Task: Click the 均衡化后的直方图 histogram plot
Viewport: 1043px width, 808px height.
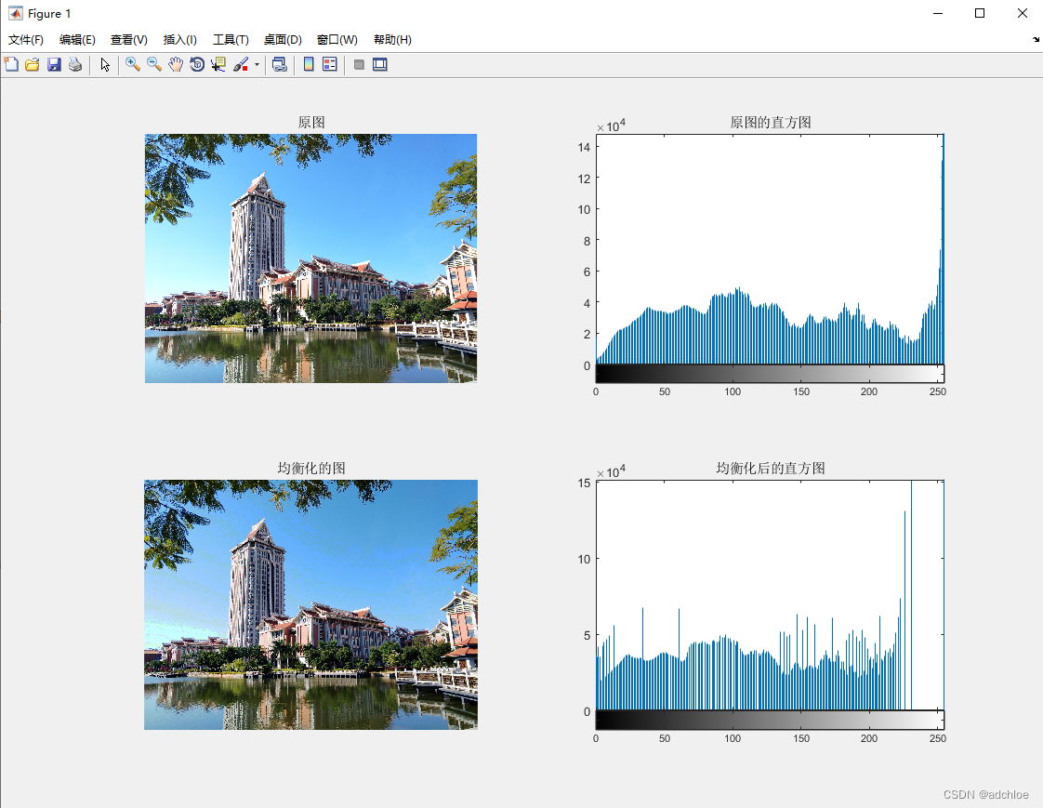Action: 770,595
